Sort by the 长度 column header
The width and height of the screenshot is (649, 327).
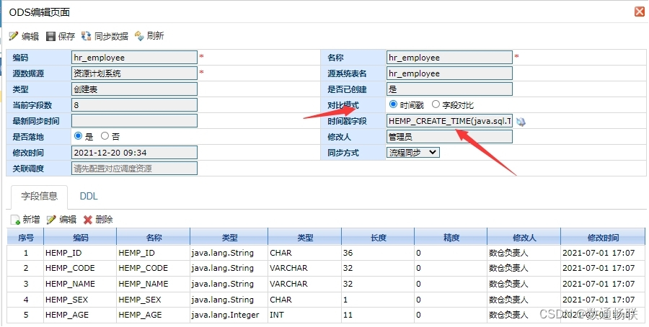(378, 237)
